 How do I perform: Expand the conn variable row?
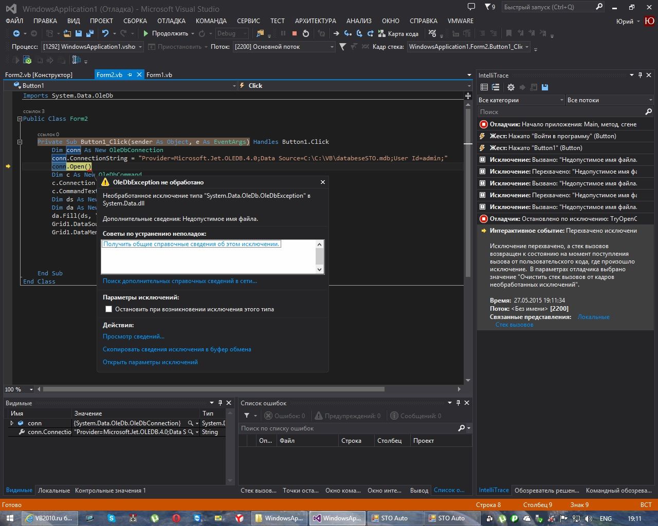12,423
